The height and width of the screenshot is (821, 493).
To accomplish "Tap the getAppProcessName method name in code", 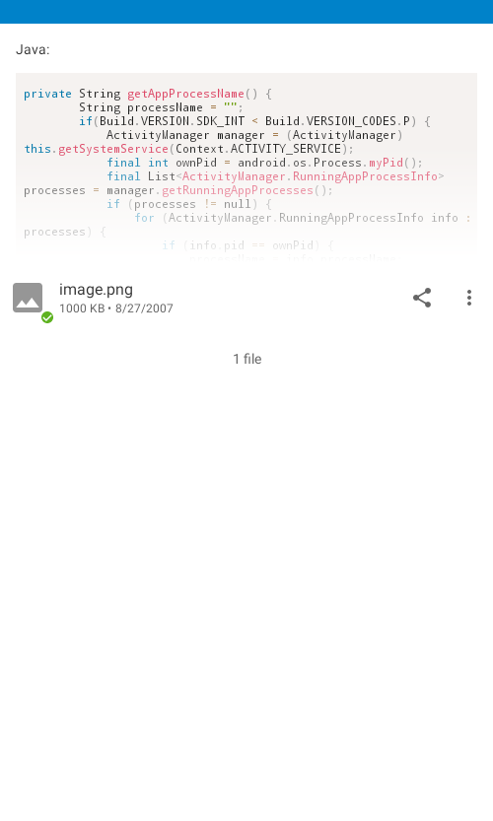I will [185, 94].
